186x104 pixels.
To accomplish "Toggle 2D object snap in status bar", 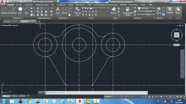I will [x=140, y=96].
